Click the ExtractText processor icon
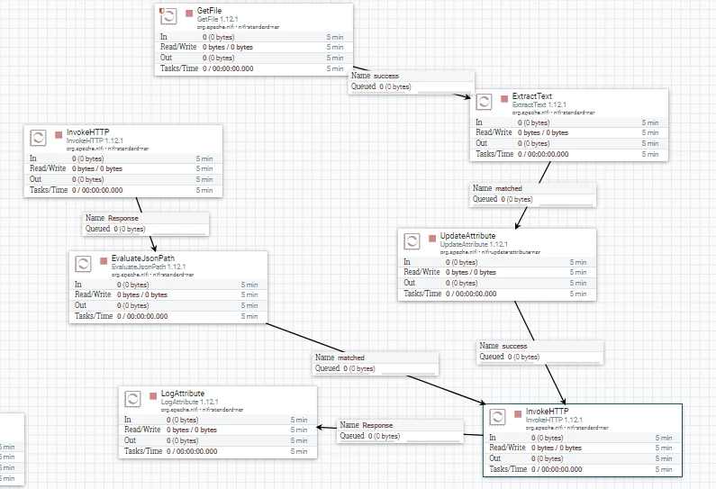 coord(484,102)
